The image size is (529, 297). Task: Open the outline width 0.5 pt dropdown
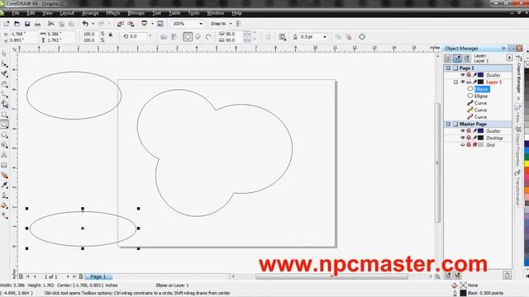[x=325, y=36]
